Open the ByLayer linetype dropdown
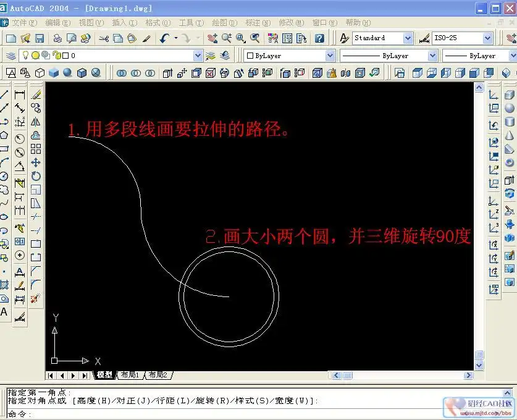The height and width of the screenshot is (420, 517). pyautogui.click(x=432, y=56)
